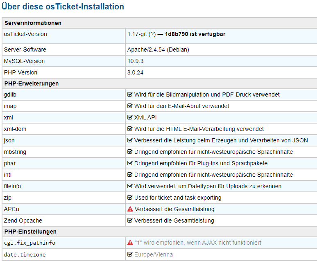Screen dimensions: 317x261
Task: Click the page title Über diese osTicket-Installation
Action: [63, 7]
